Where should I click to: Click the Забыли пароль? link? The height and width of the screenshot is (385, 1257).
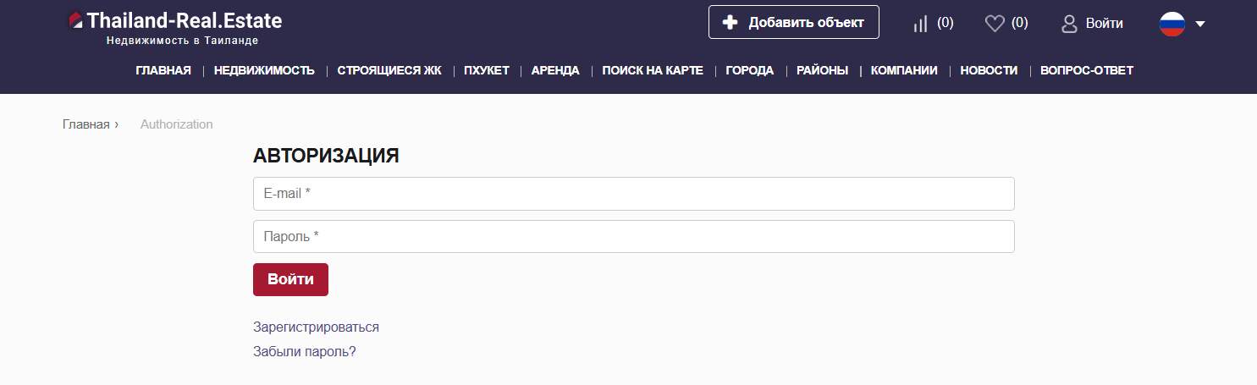tap(304, 352)
